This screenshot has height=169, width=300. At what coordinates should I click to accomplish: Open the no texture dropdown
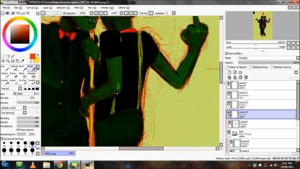pyautogui.click(x=14, y=113)
